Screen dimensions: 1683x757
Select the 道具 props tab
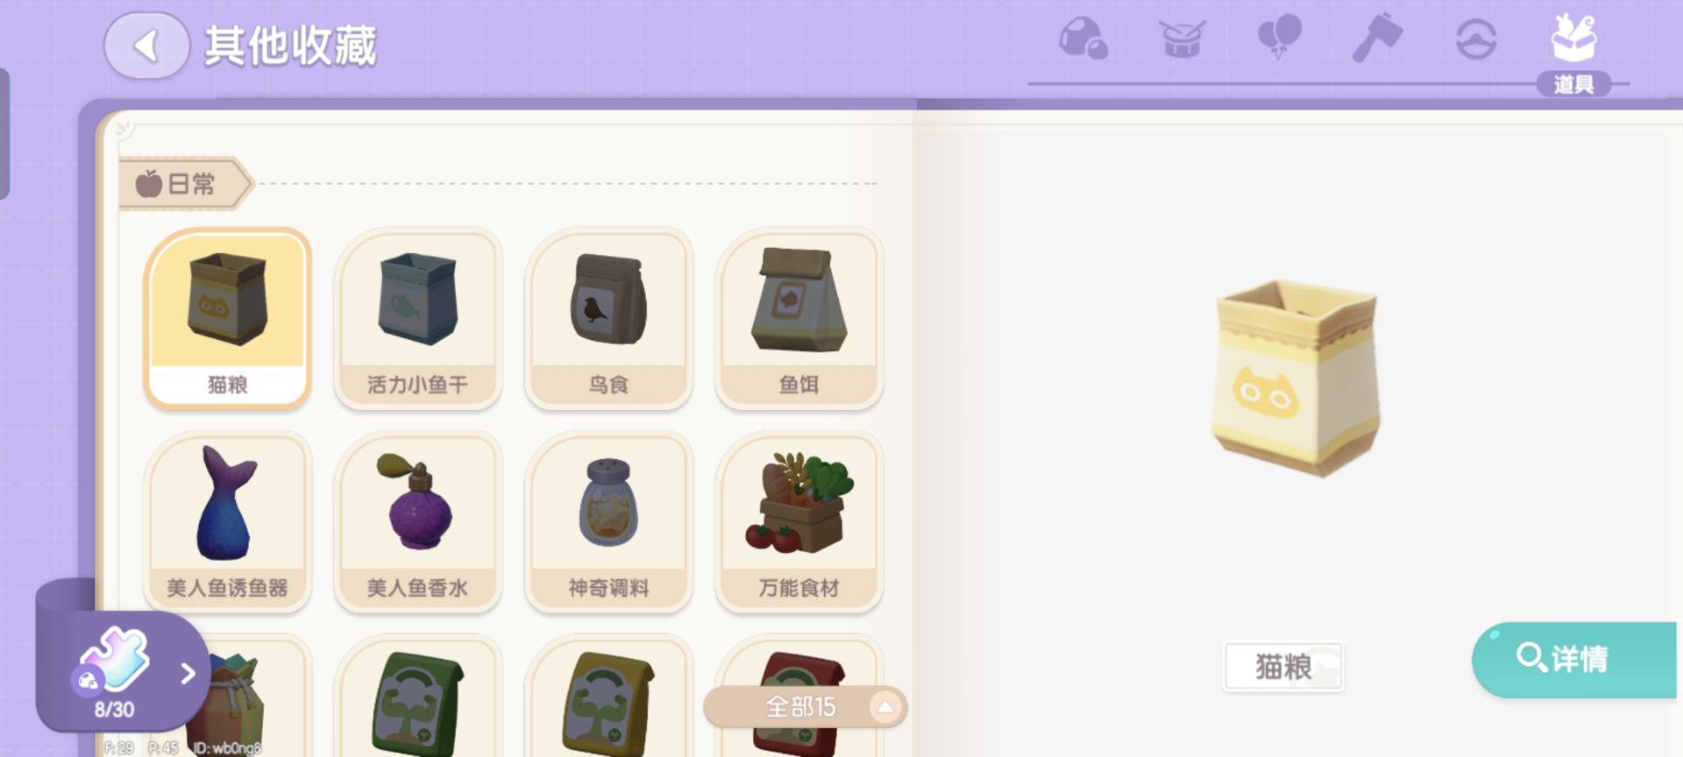click(x=1573, y=54)
